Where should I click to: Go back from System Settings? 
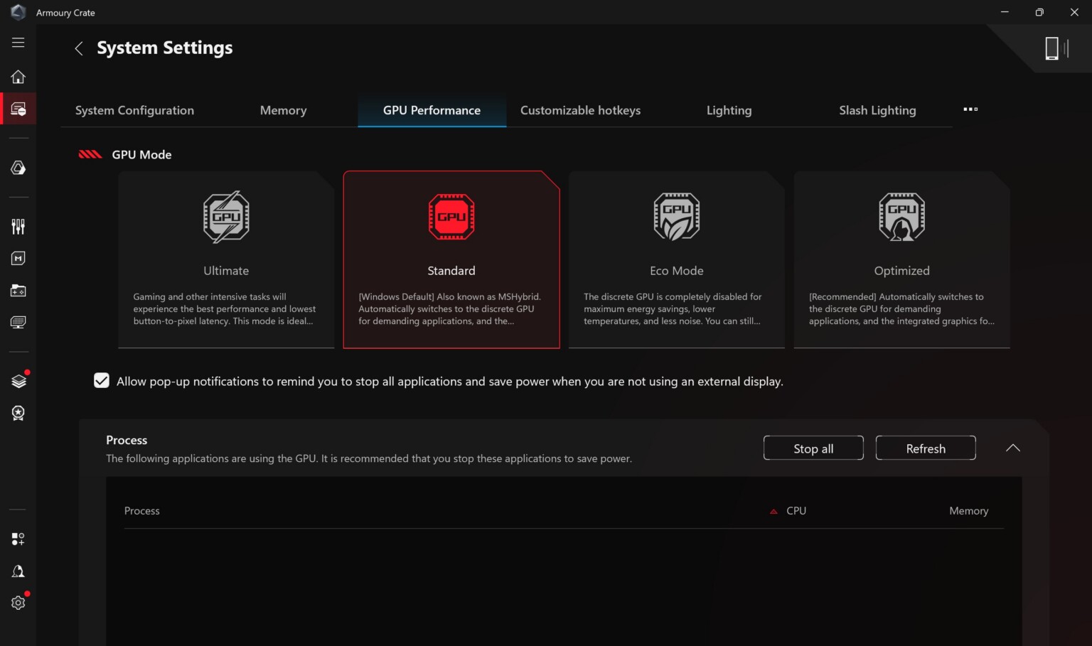pyautogui.click(x=79, y=48)
